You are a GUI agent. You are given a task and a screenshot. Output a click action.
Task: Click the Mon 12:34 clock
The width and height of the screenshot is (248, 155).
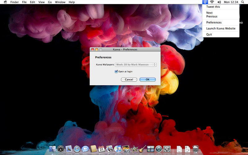[x=231, y=2]
